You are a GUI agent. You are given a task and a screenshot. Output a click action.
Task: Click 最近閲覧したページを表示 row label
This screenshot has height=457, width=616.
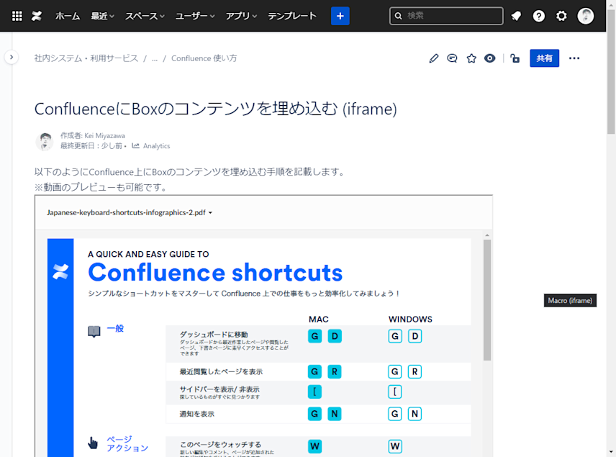pos(221,372)
